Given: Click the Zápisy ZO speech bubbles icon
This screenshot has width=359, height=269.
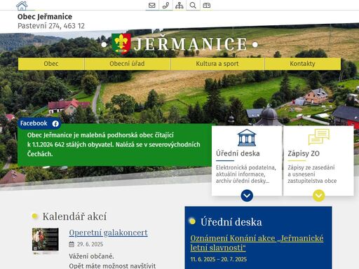Looking at the screenshot, I should [318, 137].
